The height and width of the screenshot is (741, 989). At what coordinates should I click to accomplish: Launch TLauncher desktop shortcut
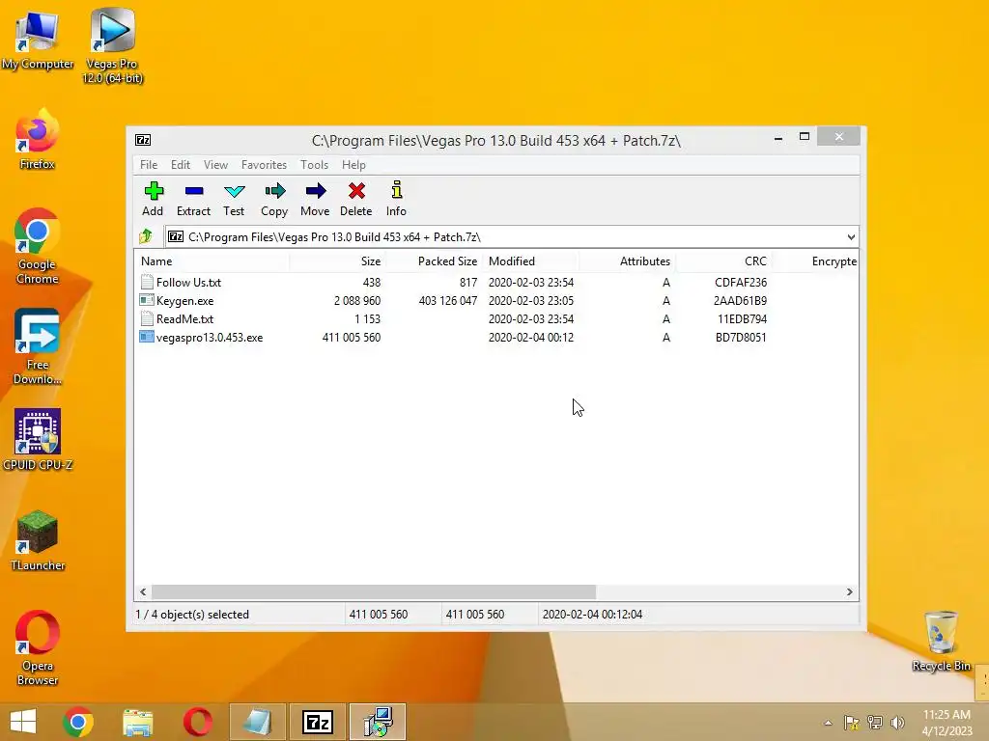(x=38, y=540)
